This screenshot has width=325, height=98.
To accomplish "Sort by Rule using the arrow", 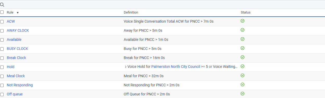I will 18,12.
